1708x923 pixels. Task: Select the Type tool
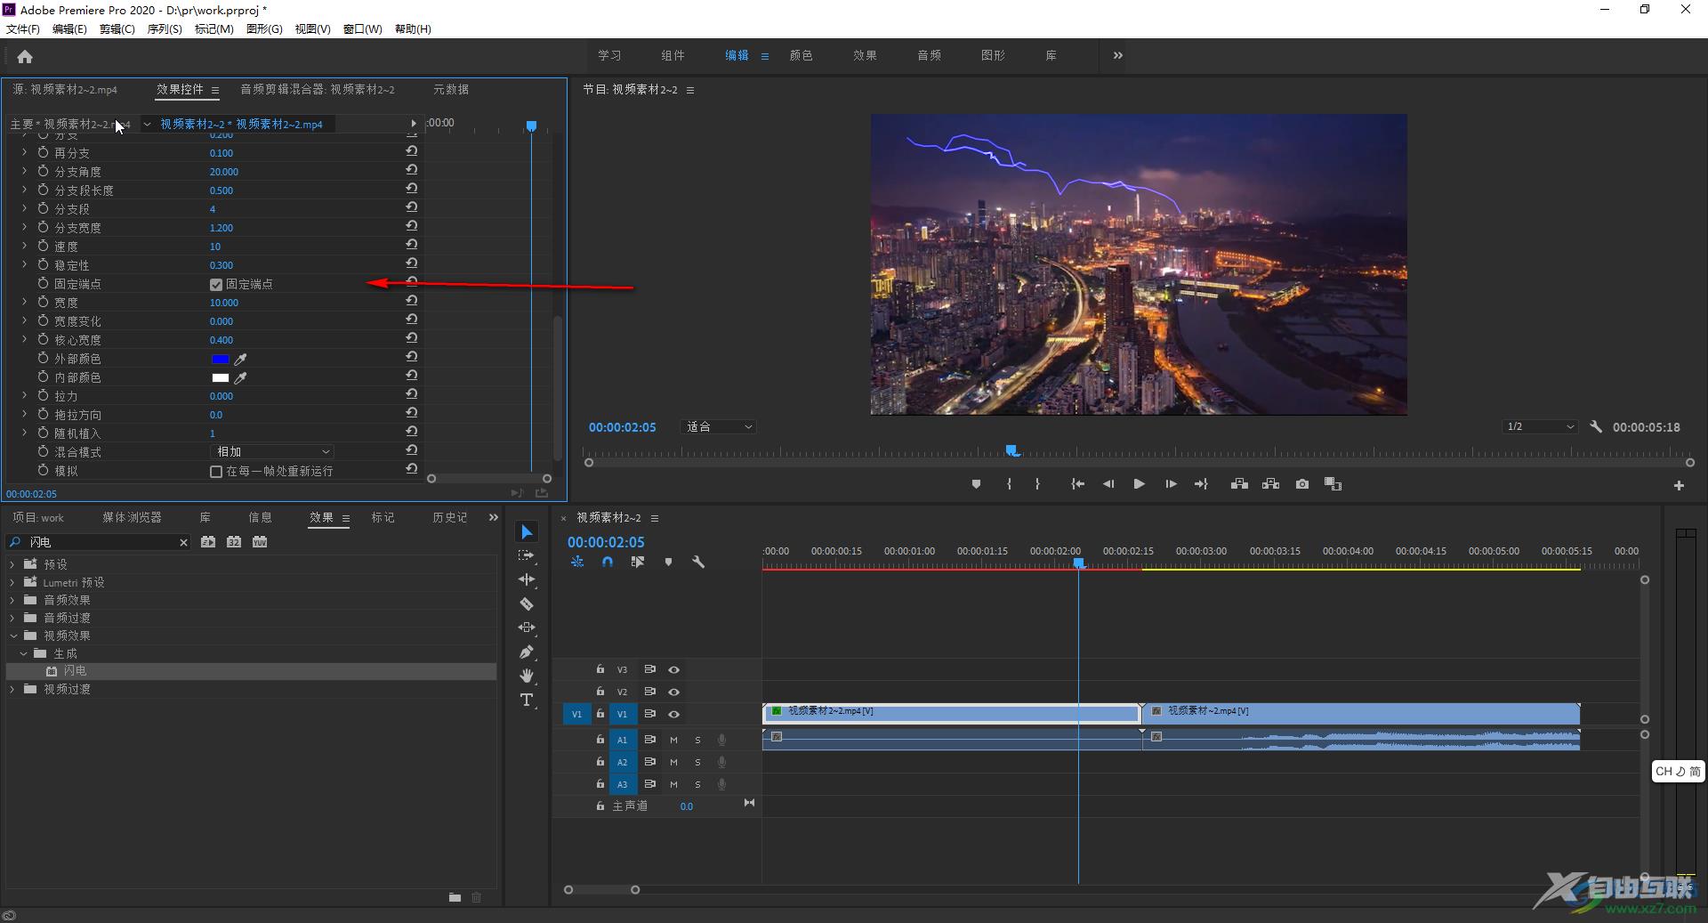point(527,700)
